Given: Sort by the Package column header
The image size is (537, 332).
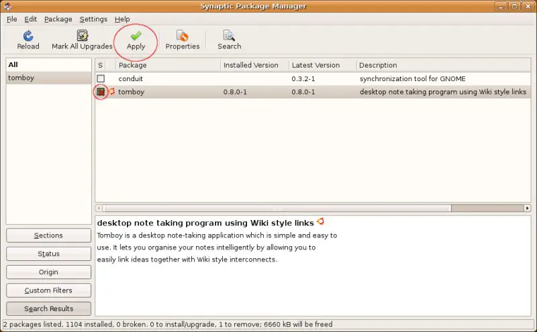Looking at the screenshot, I should pyautogui.click(x=168, y=65).
